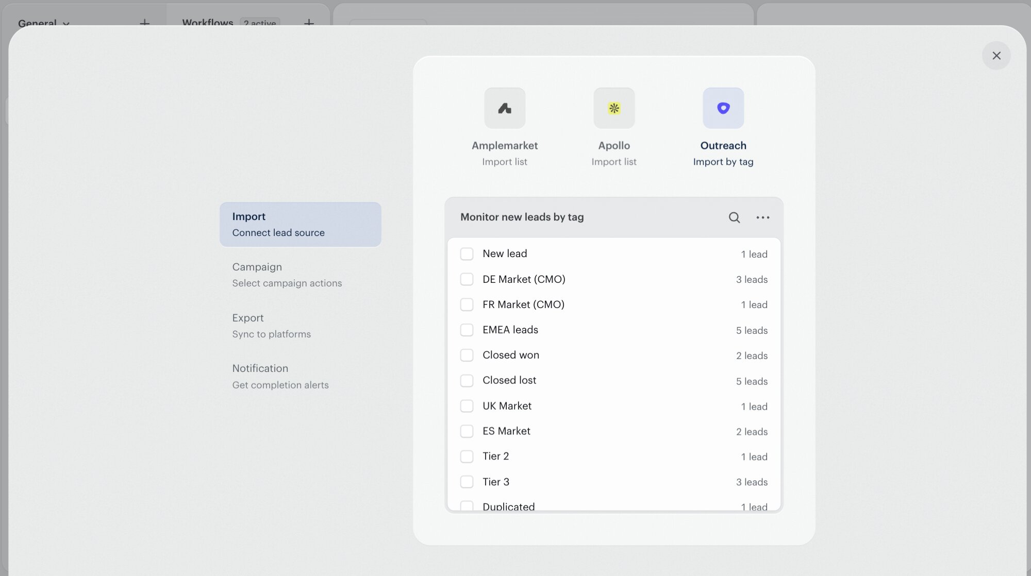Go to the Export step

point(300,326)
